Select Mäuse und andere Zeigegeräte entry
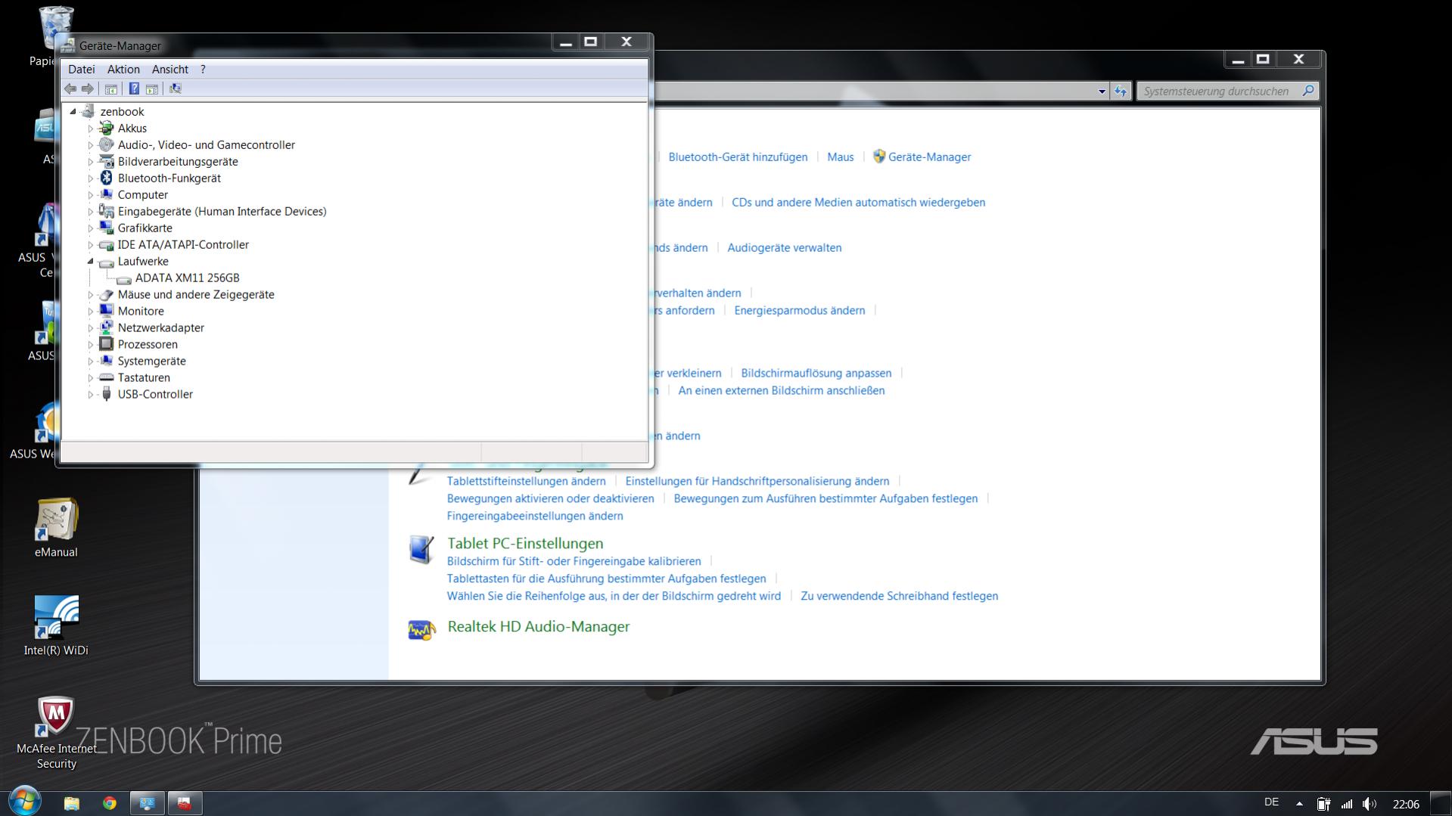The height and width of the screenshot is (816, 1452). tap(196, 295)
